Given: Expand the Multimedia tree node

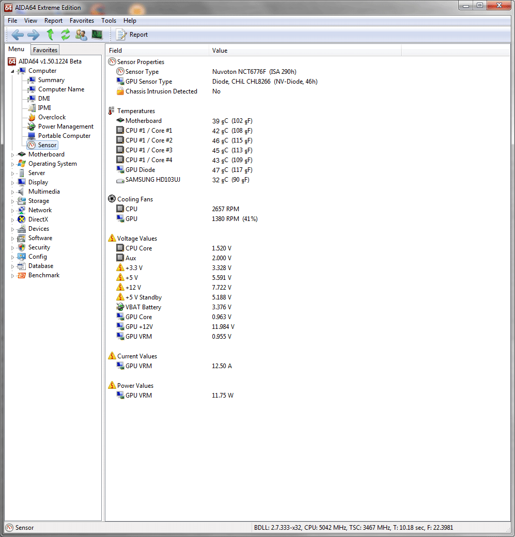Looking at the screenshot, I should 13,192.
